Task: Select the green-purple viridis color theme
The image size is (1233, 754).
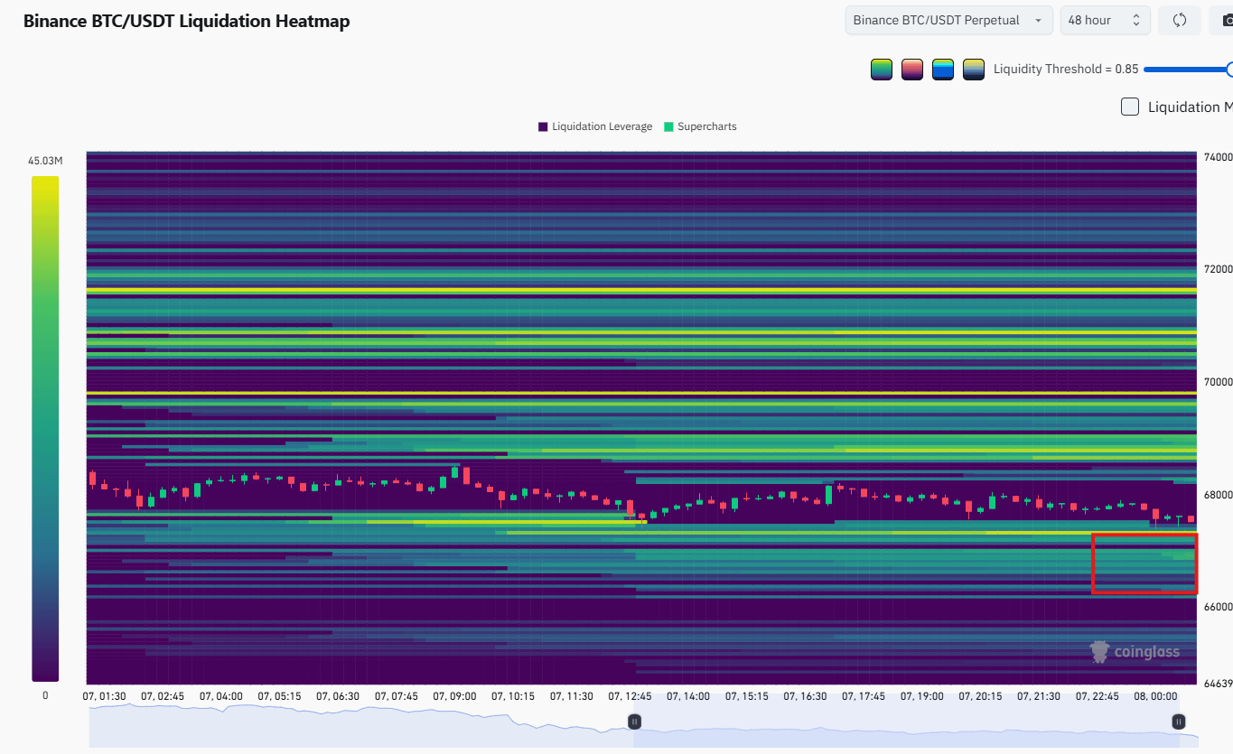Action: (882, 70)
